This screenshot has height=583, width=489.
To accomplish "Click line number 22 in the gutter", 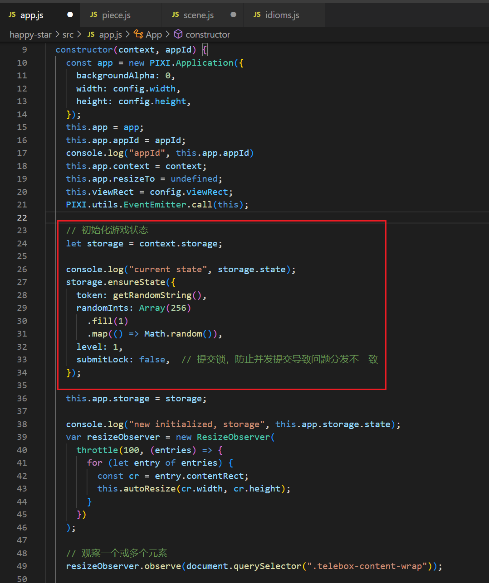I will click(22, 218).
